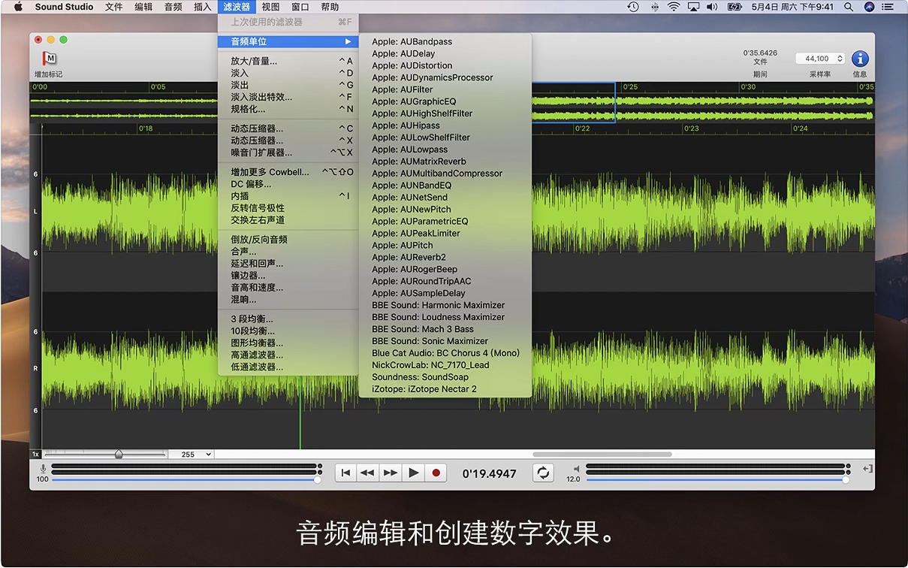This screenshot has height=568, width=908.
Task: Select 淡入淡出特效... in the filter menu
Action: point(261,97)
